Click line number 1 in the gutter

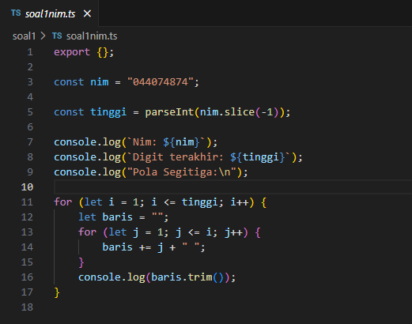pos(30,52)
